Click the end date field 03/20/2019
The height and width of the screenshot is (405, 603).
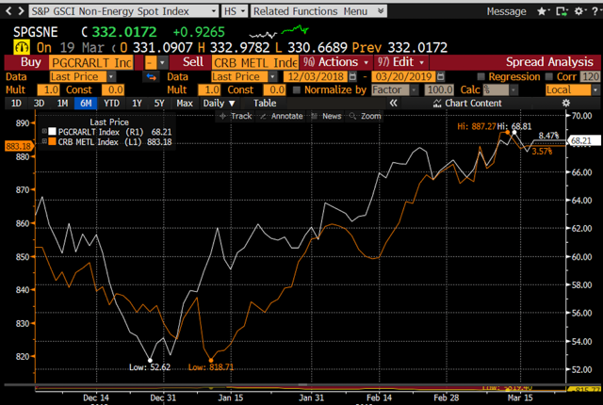[404, 76]
